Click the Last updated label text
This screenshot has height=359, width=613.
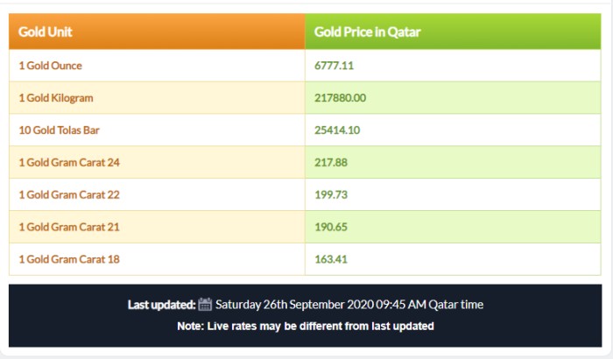click(161, 305)
